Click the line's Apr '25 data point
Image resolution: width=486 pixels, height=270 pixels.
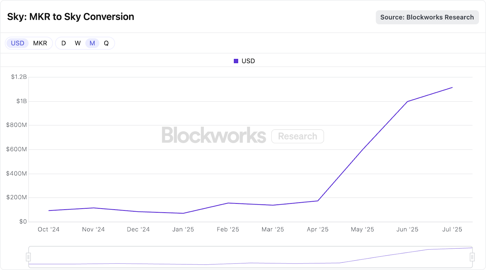318,201
